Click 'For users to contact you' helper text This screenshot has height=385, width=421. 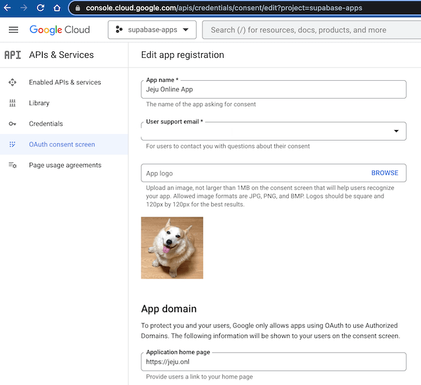coord(228,146)
